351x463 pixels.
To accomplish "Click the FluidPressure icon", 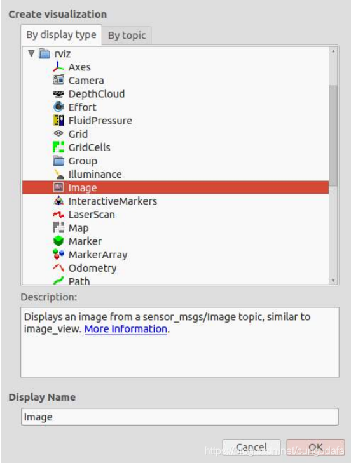I will click(x=59, y=120).
